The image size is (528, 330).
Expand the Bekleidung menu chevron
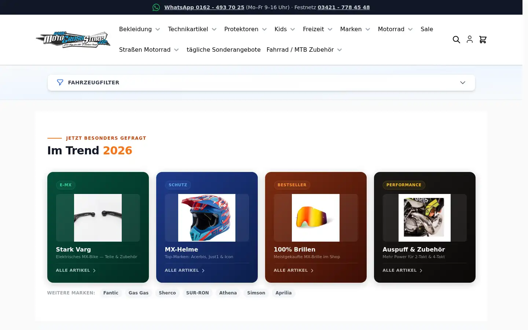point(158,29)
